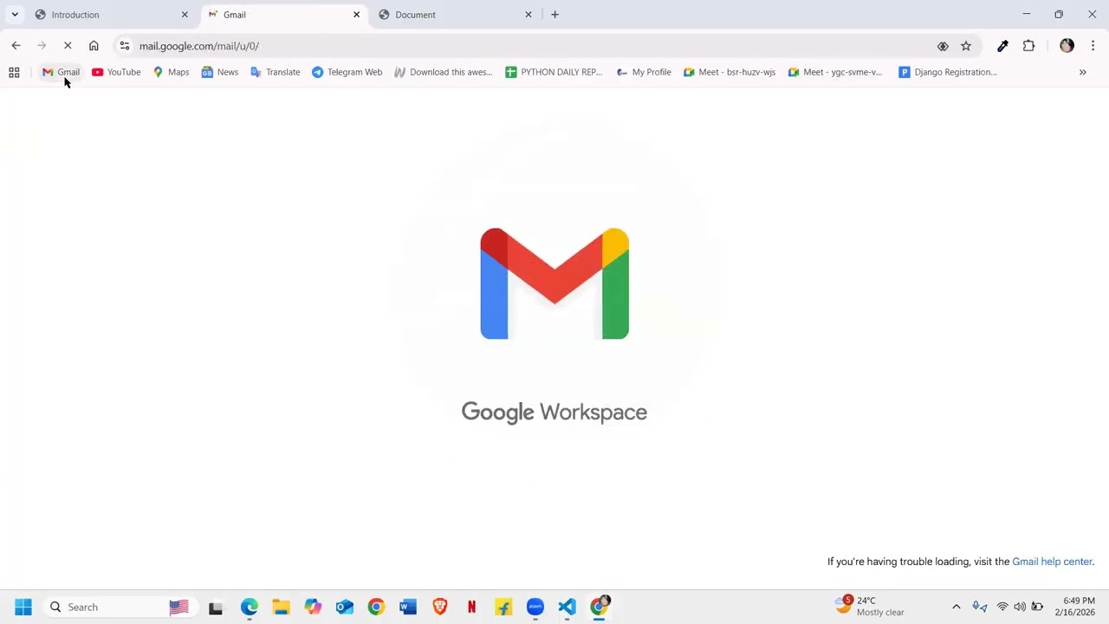Open the Chrome three-dot menu

(x=1093, y=46)
